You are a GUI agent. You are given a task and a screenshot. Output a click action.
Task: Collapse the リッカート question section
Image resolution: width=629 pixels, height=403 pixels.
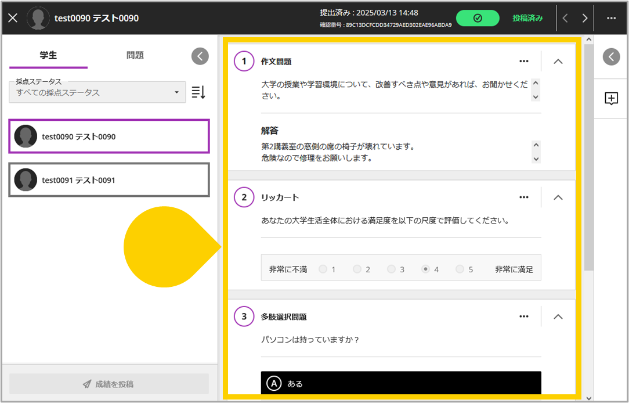(x=558, y=197)
